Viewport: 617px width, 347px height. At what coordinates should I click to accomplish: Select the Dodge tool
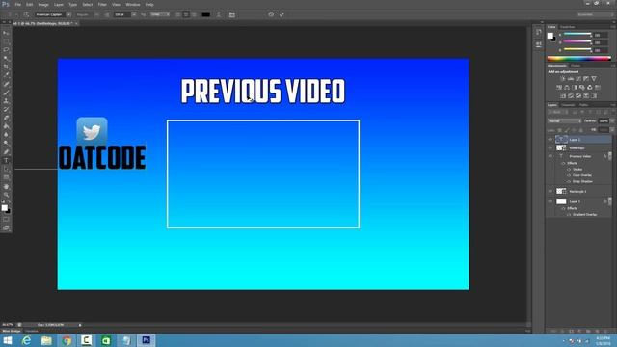[x=6, y=144]
